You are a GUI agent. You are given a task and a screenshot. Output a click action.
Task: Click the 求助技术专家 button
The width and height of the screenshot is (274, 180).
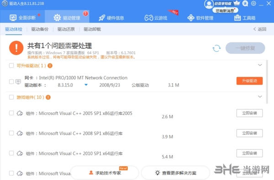click(x=105, y=173)
